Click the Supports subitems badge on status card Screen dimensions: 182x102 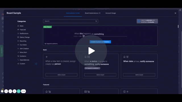point(92,68)
